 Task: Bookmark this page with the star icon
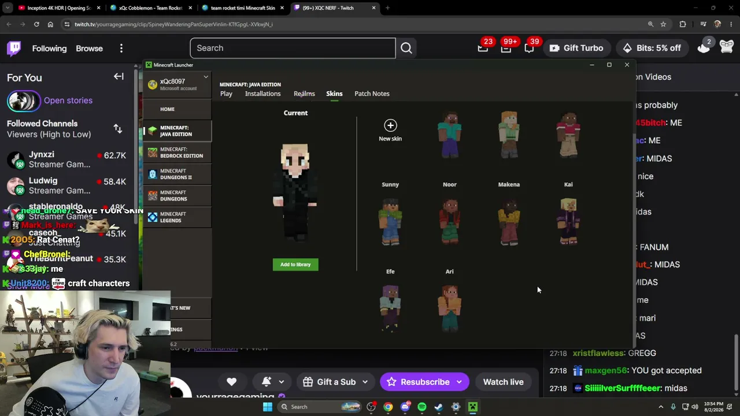[x=663, y=24]
